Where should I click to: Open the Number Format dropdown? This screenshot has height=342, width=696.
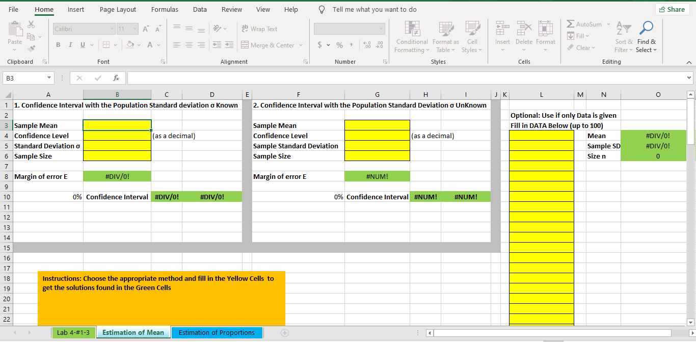(382, 29)
